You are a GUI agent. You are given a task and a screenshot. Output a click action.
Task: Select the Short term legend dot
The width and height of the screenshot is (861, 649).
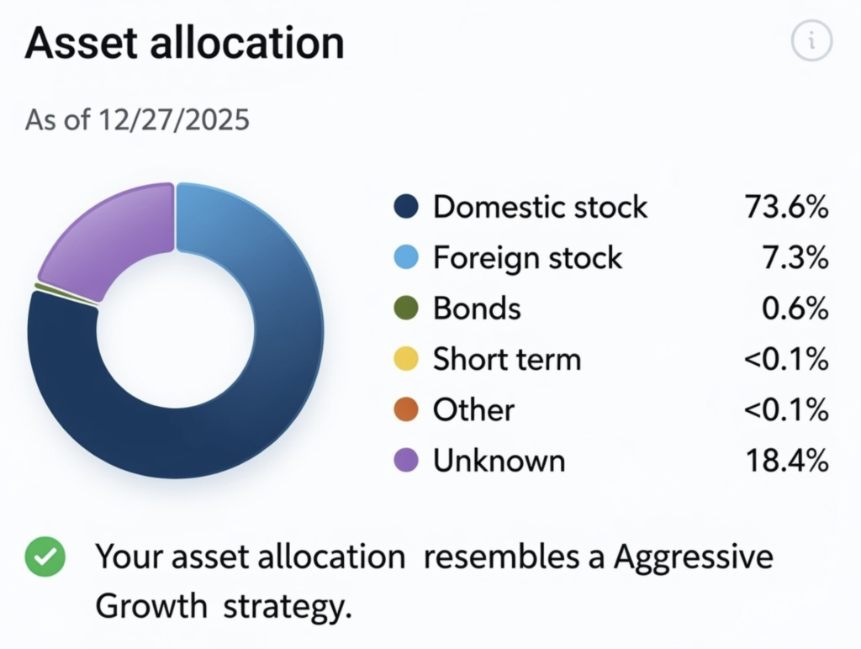(406, 359)
